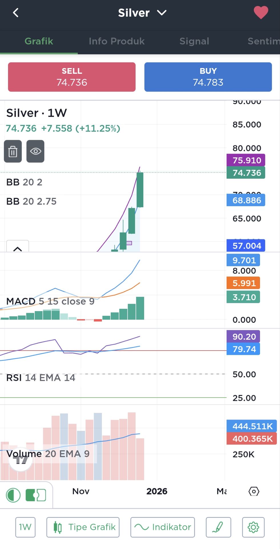
Task: Click the 74.736 current price label
Action: [x=246, y=173]
